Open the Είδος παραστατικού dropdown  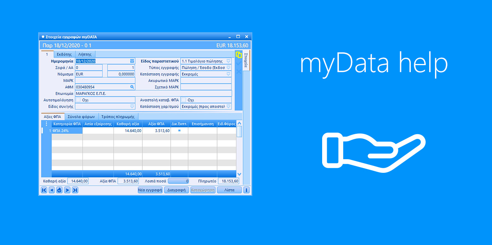tap(228, 61)
